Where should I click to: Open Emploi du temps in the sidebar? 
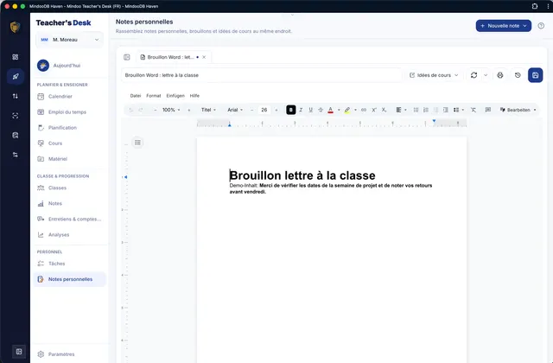(x=70, y=112)
